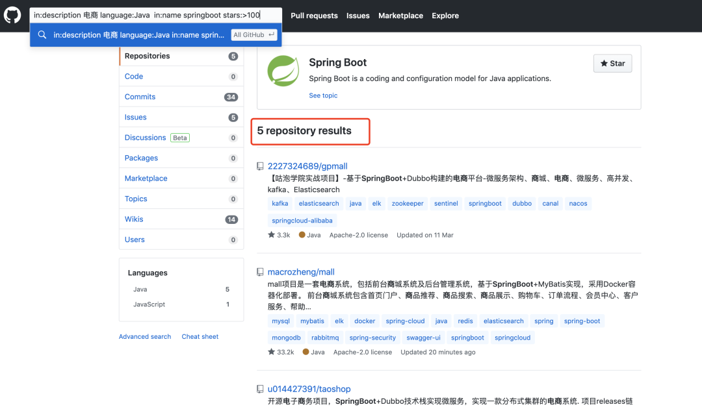Select the Packages results filter

coord(181,158)
